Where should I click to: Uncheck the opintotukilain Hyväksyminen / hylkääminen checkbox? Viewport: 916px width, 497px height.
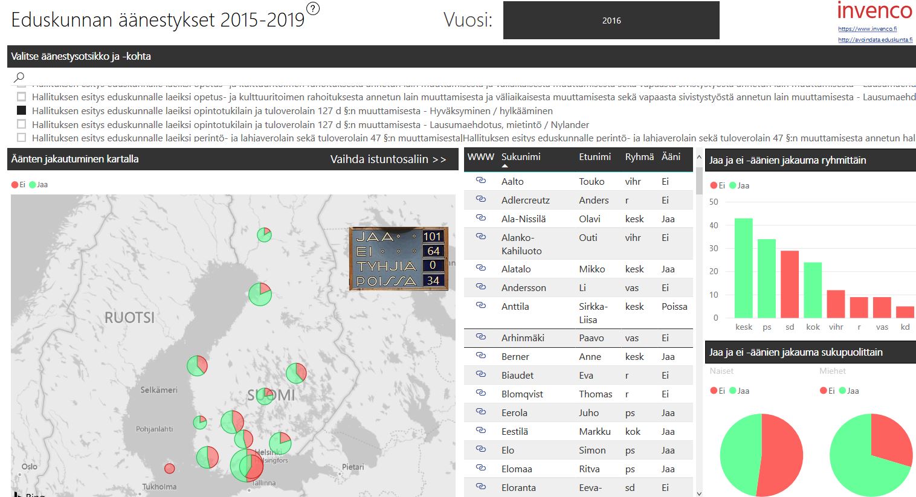tap(22, 111)
